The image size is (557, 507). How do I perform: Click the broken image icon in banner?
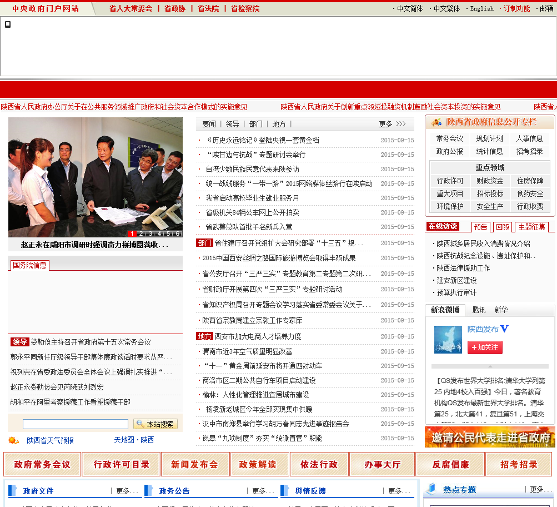[7, 24]
